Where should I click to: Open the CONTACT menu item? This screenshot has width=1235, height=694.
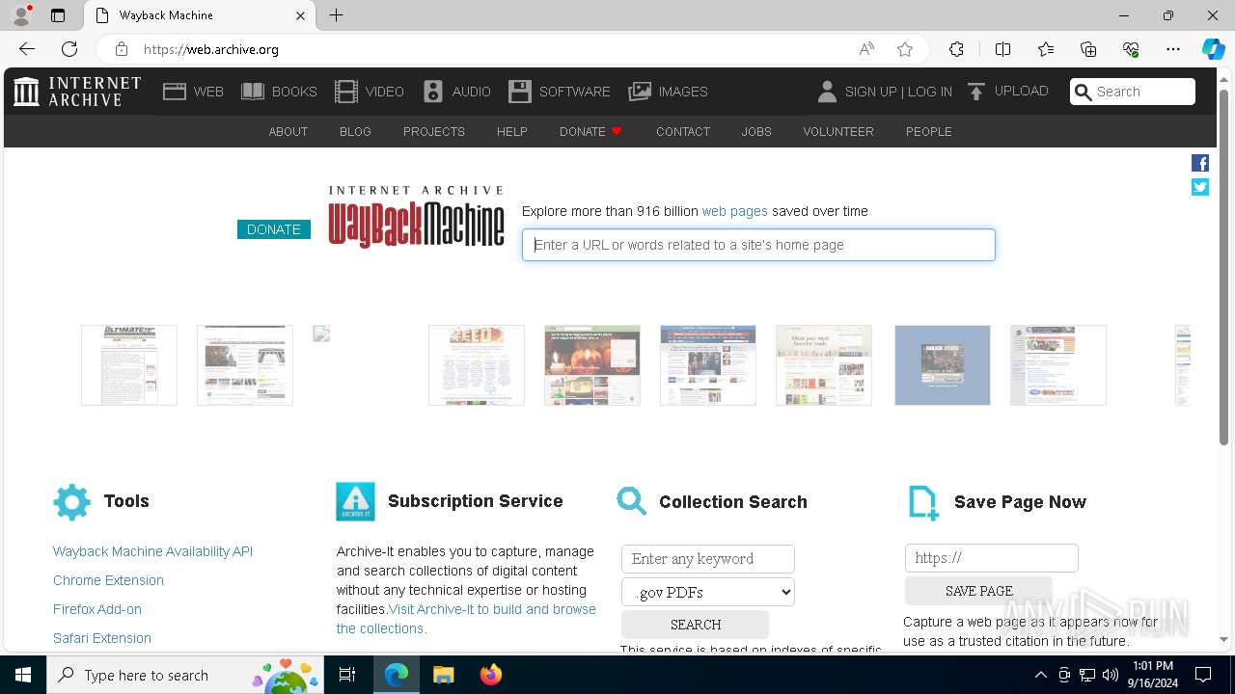click(x=683, y=131)
